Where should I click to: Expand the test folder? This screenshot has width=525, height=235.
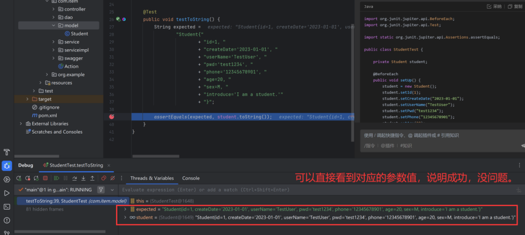click(34, 91)
